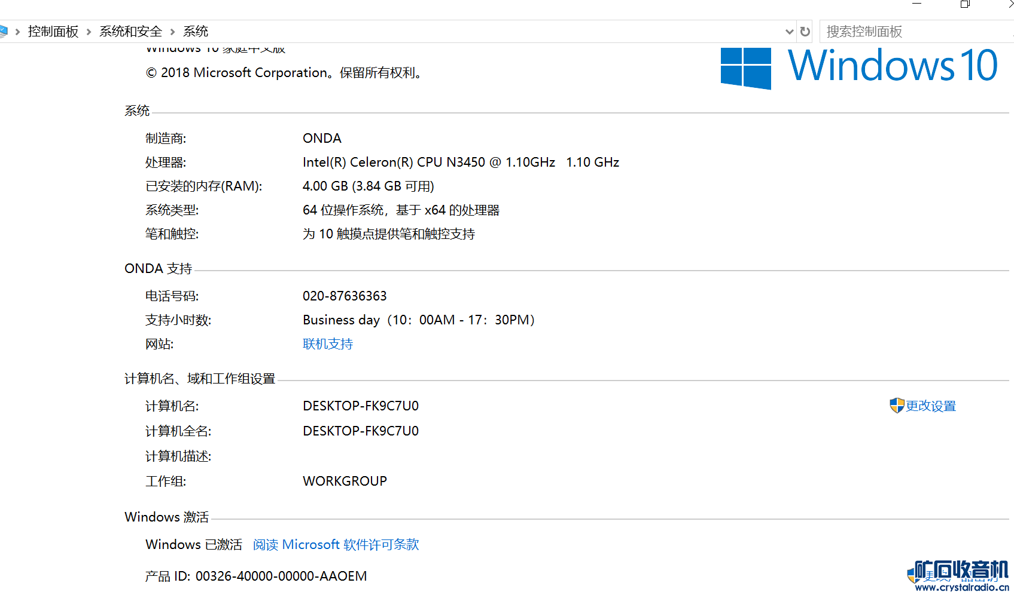Click the 系统类型: label
The height and width of the screenshot is (595, 1014).
tap(172, 210)
